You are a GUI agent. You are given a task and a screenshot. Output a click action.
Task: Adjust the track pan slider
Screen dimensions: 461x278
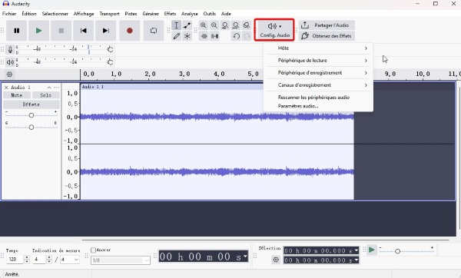pos(32,127)
